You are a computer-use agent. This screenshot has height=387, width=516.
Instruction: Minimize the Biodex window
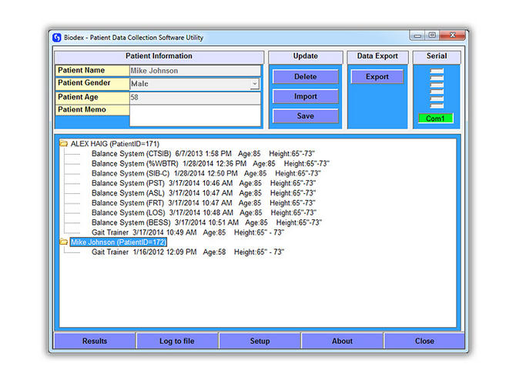(x=417, y=35)
